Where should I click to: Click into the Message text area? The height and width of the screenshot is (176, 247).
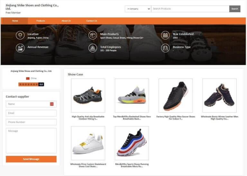(x=31, y=141)
